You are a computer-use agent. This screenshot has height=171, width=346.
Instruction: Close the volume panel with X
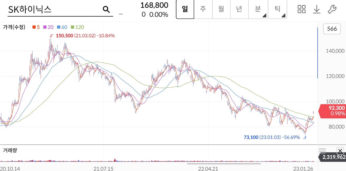point(340,151)
